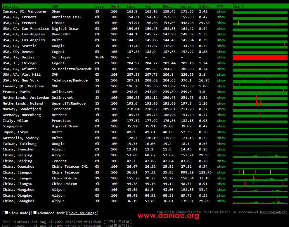Show MTR for Shanghai Aliyun row
289x227 pixels.
tap(221, 201)
